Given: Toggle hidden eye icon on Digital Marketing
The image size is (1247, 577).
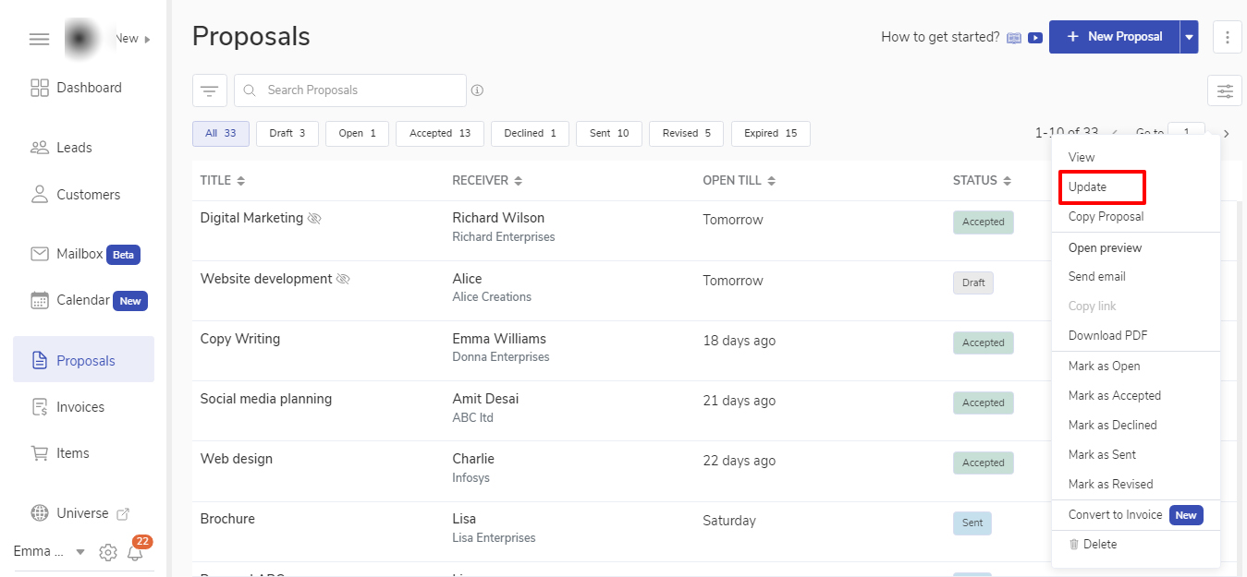Looking at the screenshot, I should tap(314, 219).
